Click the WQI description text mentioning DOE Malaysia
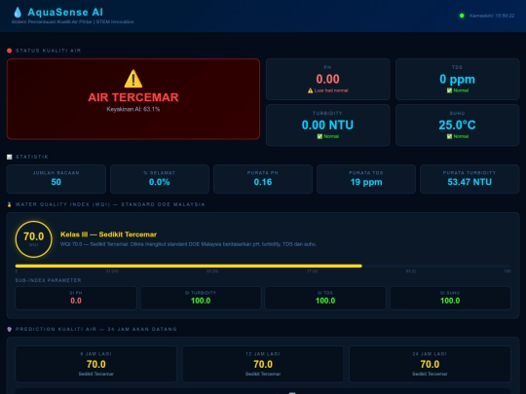 [188, 244]
